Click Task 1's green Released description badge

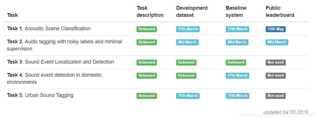(147, 29)
